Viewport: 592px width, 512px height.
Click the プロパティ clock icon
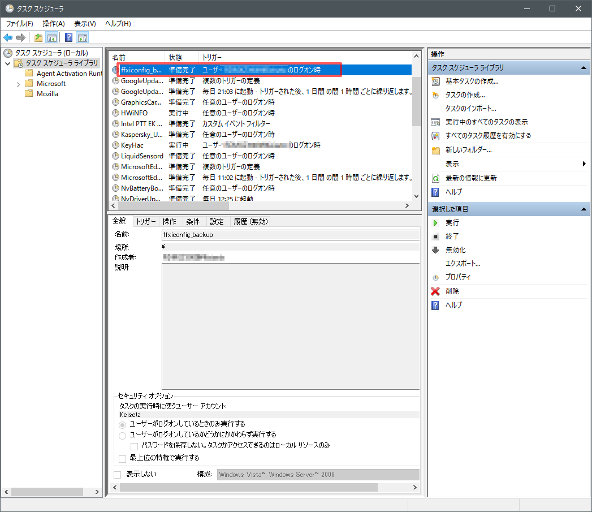(435, 278)
